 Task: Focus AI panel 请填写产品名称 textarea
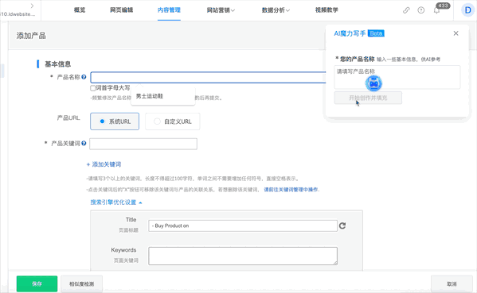pos(397,77)
